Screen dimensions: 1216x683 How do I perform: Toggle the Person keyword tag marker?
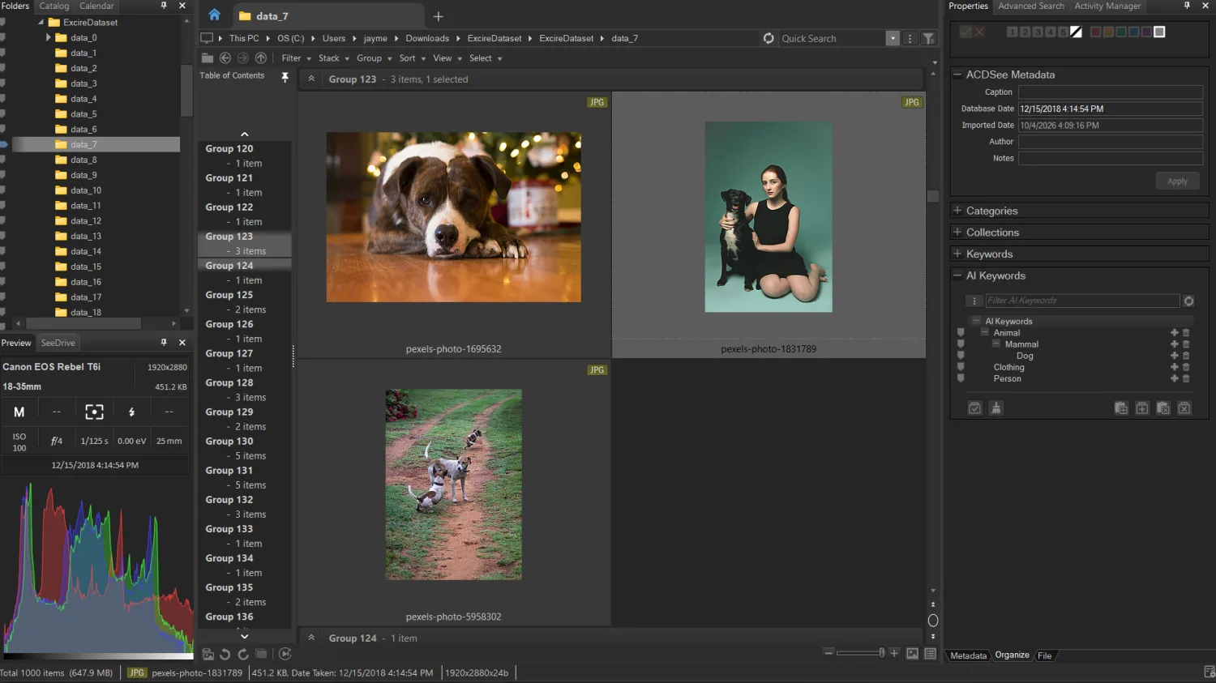pos(961,378)
